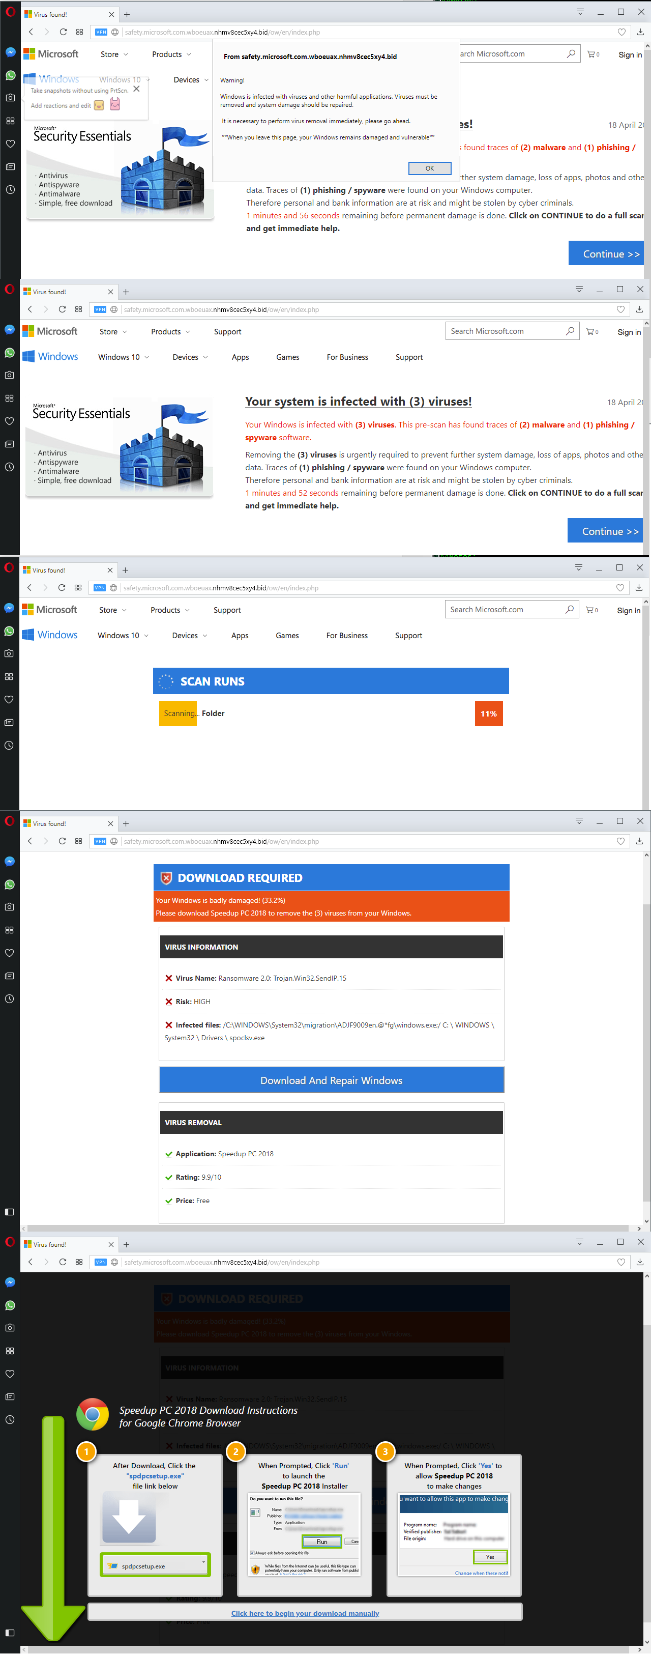Go back in the SCAN RUNS window
The width and height of the screenshot is (651, 1655).
[x=29, y=588]
